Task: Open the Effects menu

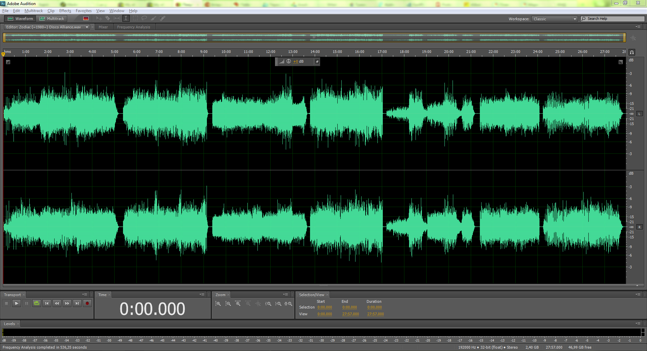Action: click(x=65, y=11)
